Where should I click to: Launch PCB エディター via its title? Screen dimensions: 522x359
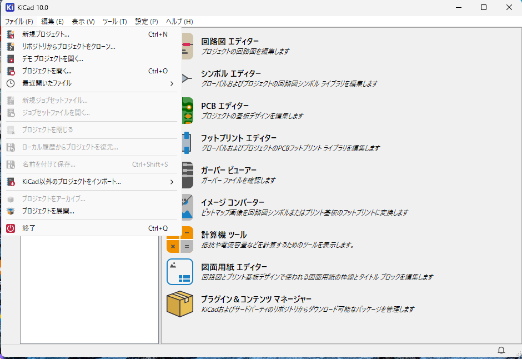[225, 106]
